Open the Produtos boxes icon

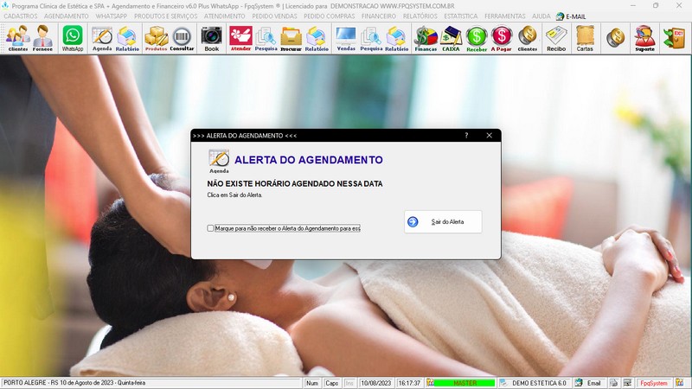coord(157,38)
